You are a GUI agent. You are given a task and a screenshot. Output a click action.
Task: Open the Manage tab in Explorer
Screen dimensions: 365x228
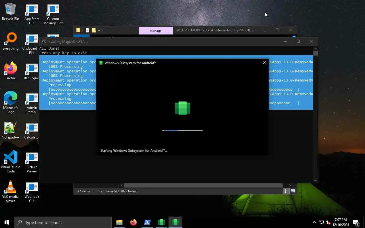click(x=156, y=30)
